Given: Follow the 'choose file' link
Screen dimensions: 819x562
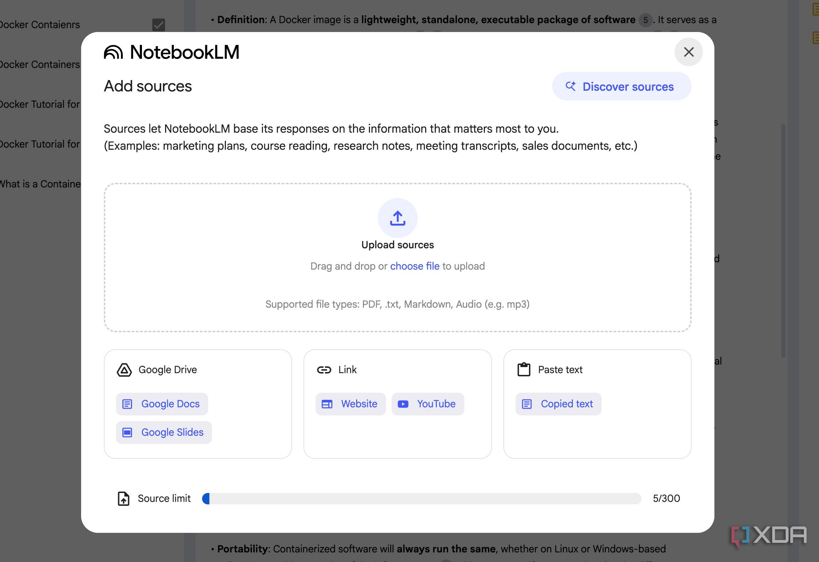Looking at the screenshot, I should click(415, 266).
